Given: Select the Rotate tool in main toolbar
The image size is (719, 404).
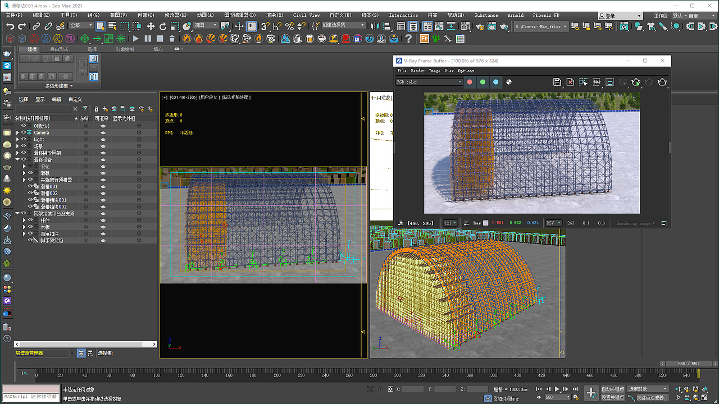Looking at the screenshot, I should 163,26.
